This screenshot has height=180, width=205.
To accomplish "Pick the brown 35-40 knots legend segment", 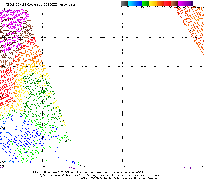I will coord(175,3).
